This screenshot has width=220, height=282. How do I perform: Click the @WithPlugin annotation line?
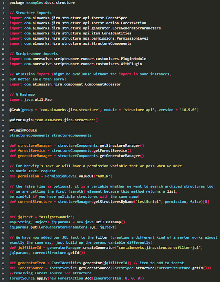point(54,120)
